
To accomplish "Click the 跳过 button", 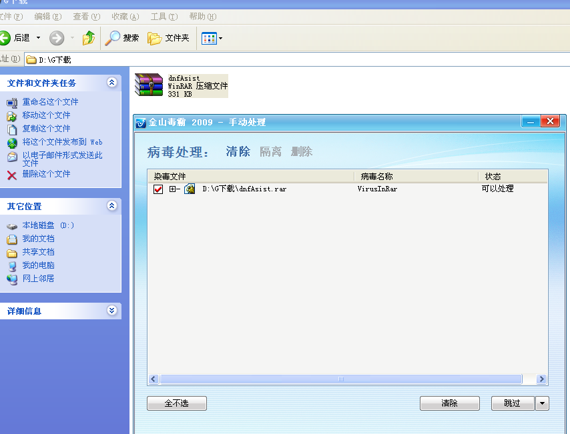I will click(x=513, y=403).
